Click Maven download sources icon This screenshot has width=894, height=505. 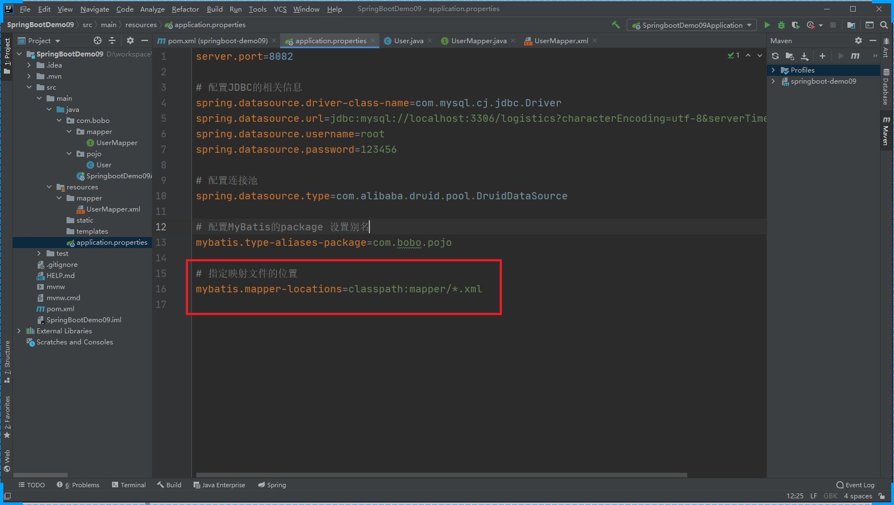click(x=805, y=56)
